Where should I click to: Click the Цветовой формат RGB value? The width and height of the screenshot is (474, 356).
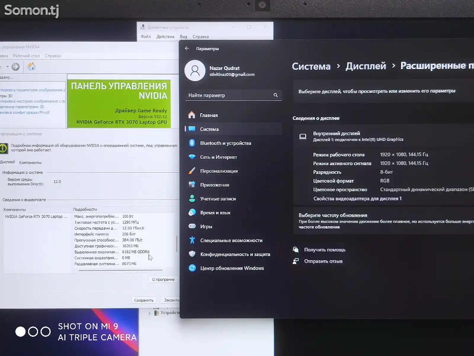[x=385, y=181]
